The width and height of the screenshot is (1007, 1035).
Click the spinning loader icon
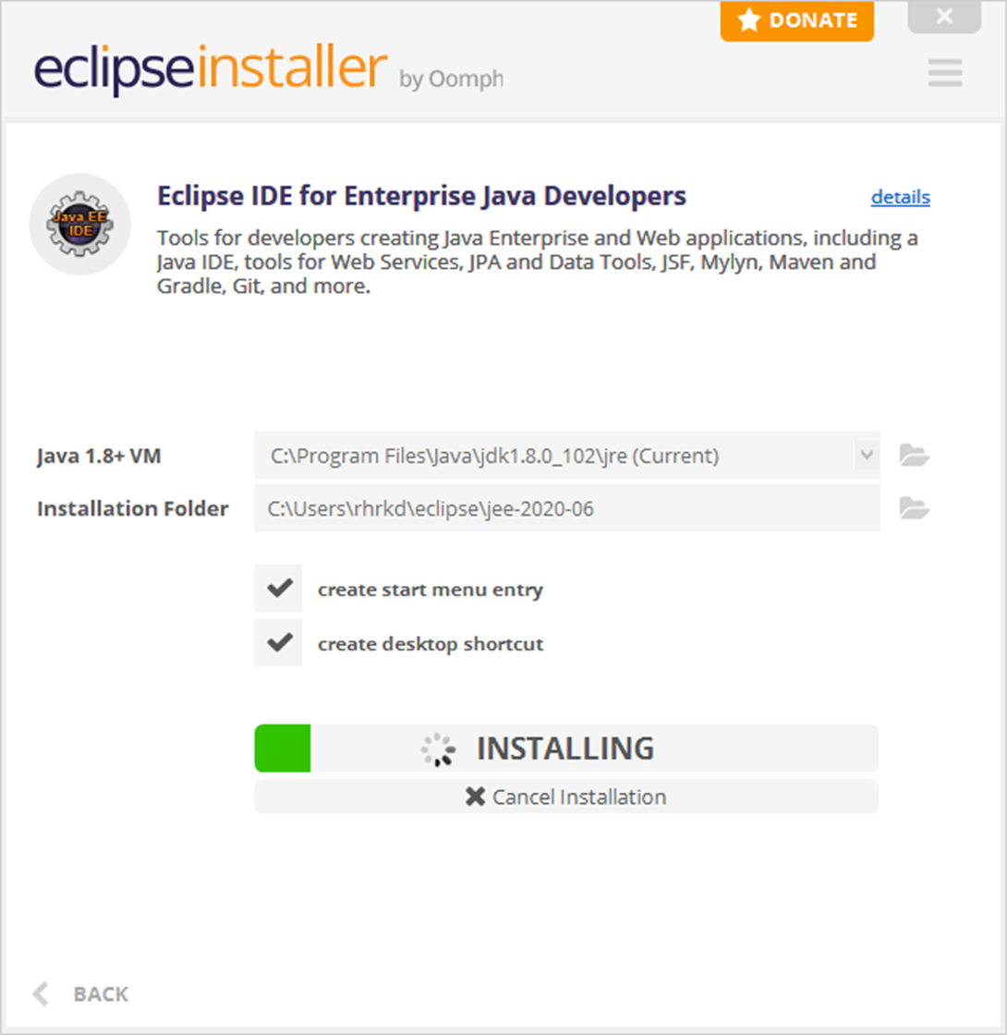[439, 749]
